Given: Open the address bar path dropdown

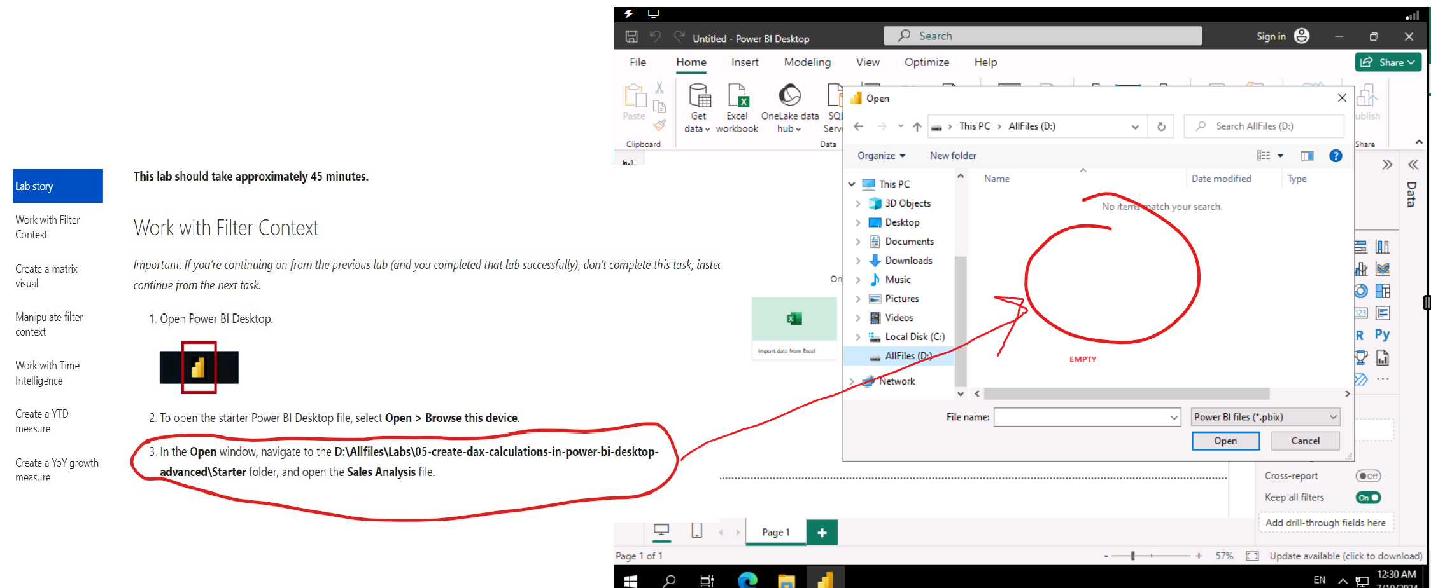Looking at the screenshot, I should coord(1135,126).
